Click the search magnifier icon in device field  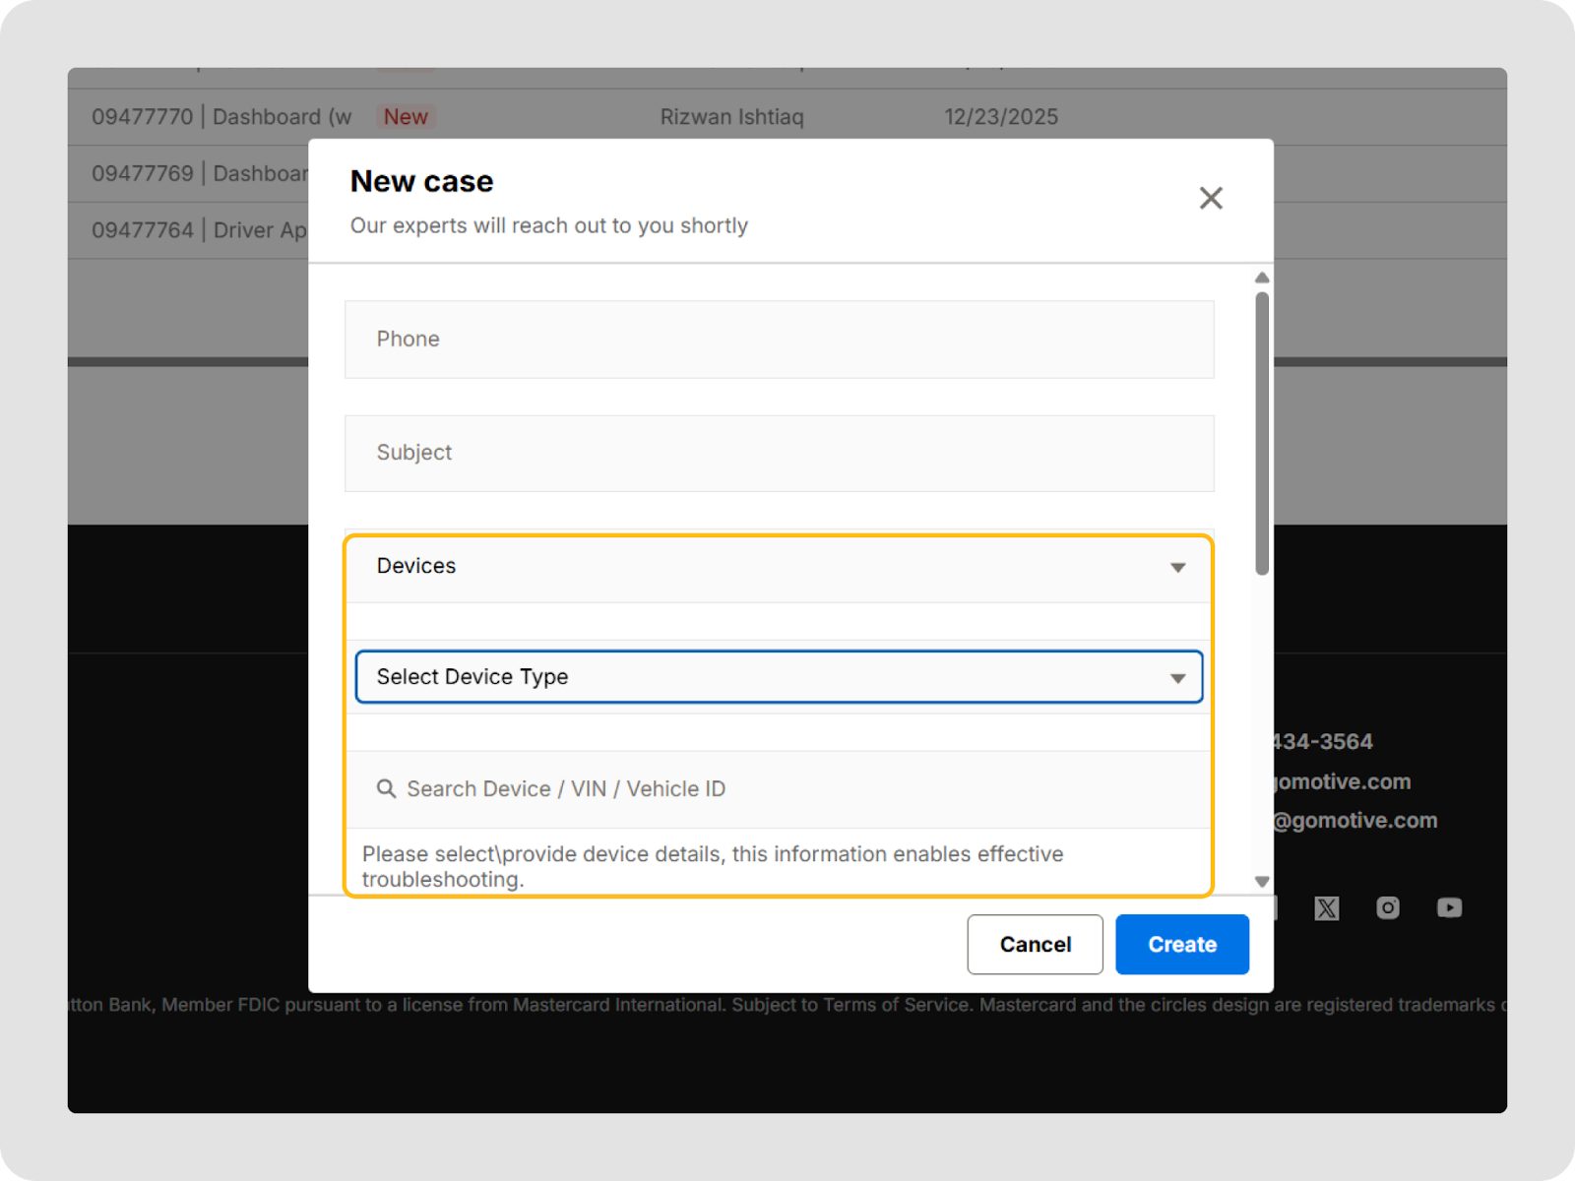386,788
